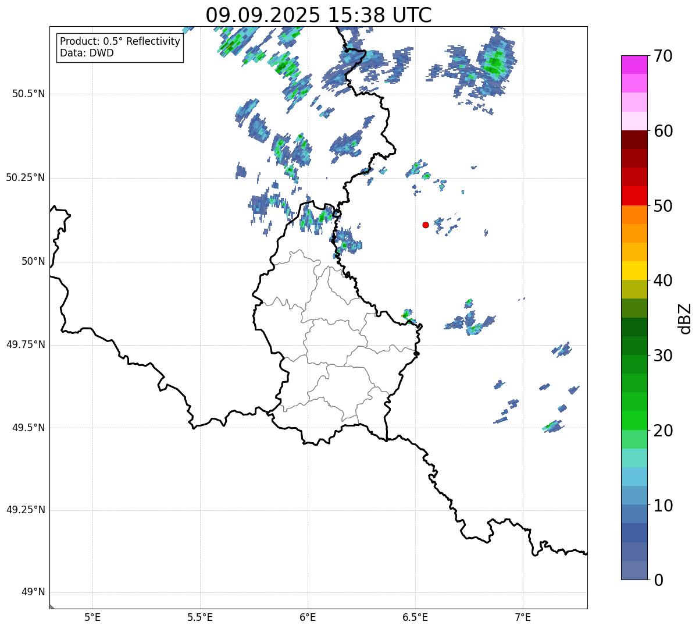Click the 50 label on colorbar
This screenshot has height=629, width=699.
(662, 206)
